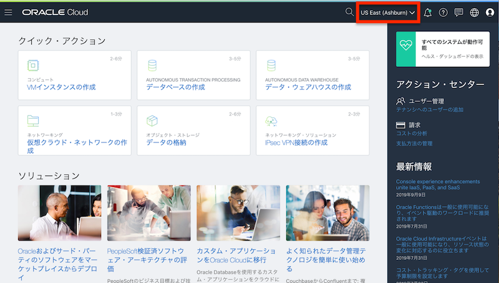This screenshot has height=283, width=499.
Task: Click the health heartbeat status icon
Action: tap(406, 50)
